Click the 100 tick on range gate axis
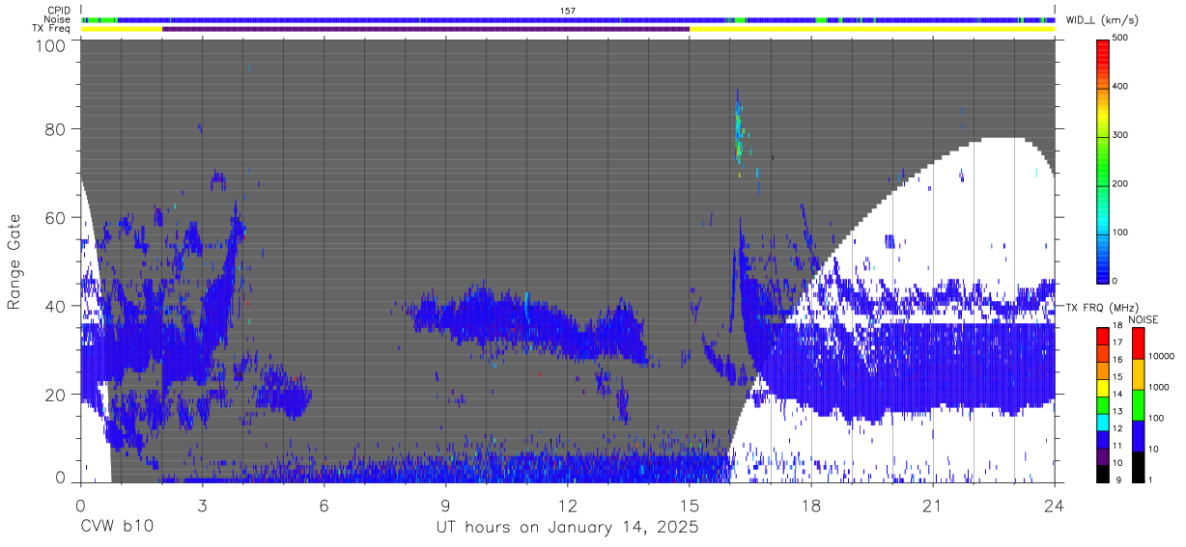Image resolution: width=1186 pixels, height=547 pixels. pos(51,46)
